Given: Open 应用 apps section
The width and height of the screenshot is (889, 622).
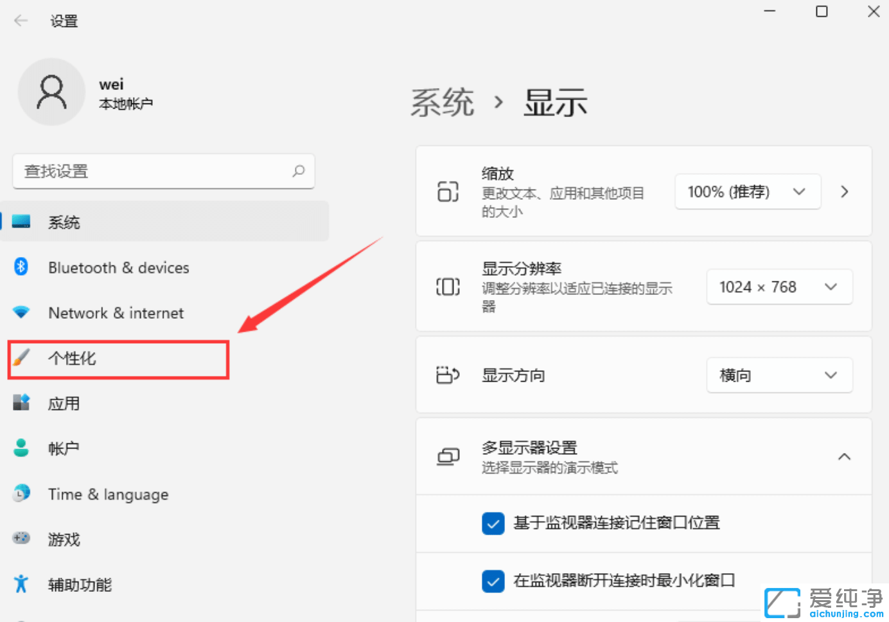Looking at the screenshot, I should [64, 404].
